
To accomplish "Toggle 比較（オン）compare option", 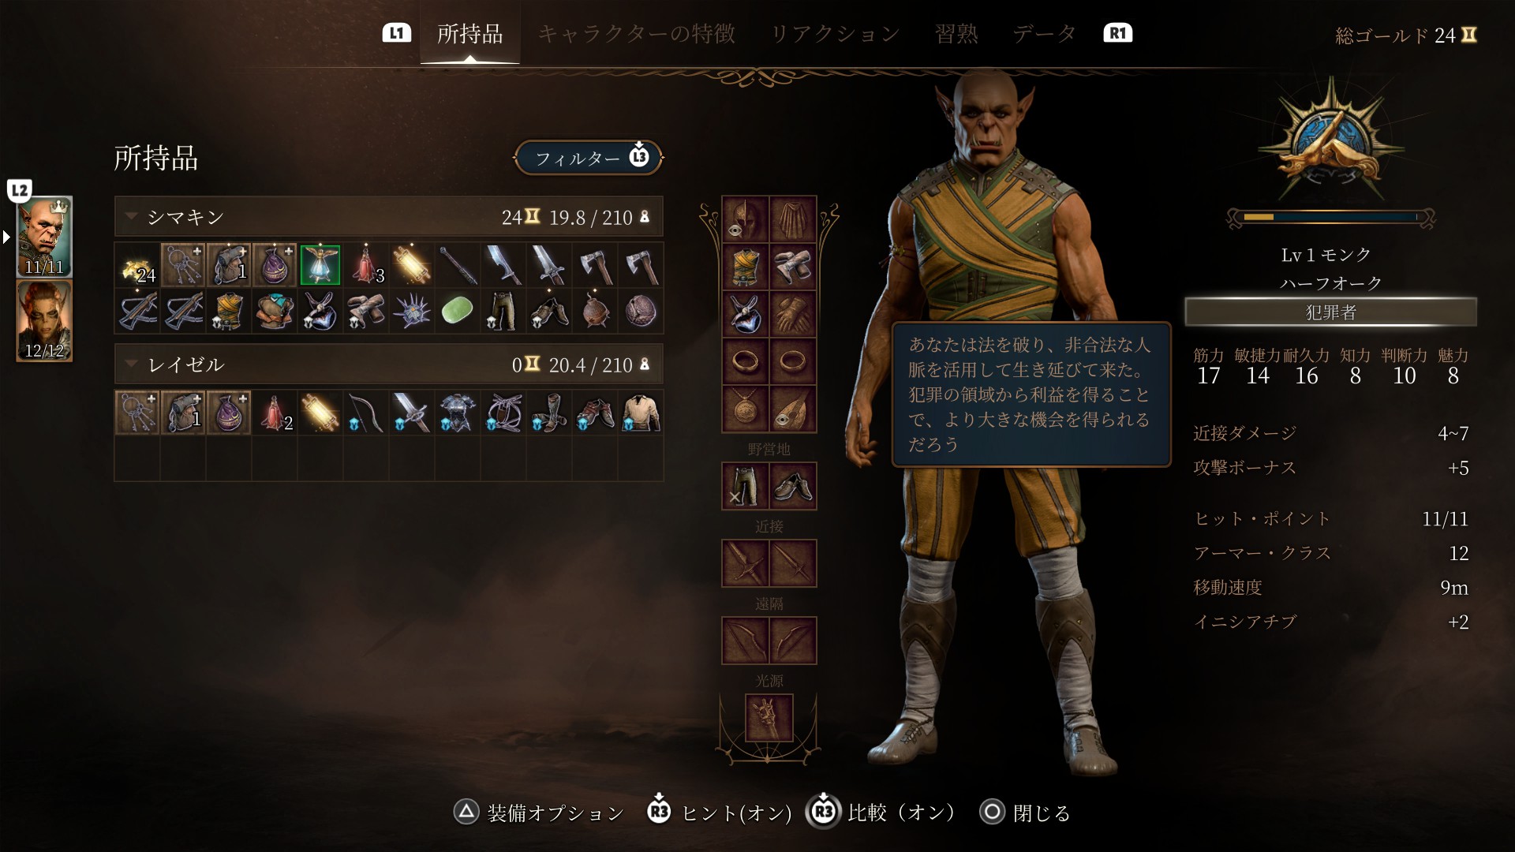I will pos(881,812).
